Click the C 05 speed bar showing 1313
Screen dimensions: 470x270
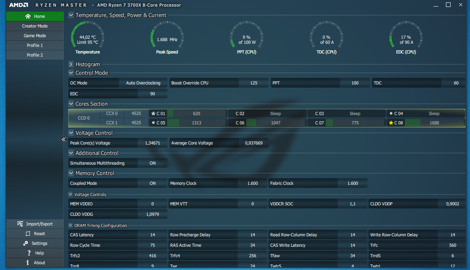[197, 123]
